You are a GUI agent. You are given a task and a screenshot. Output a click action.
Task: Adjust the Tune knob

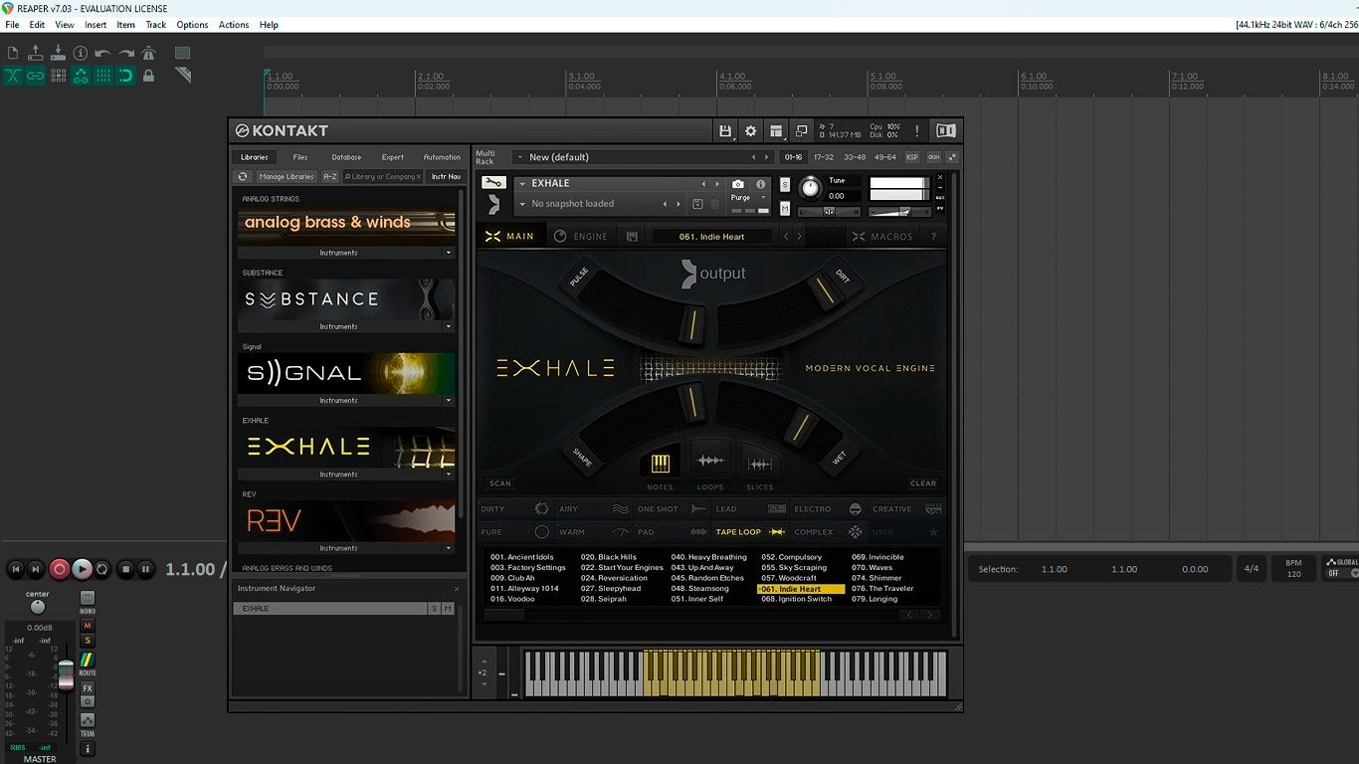coord(811,187)
